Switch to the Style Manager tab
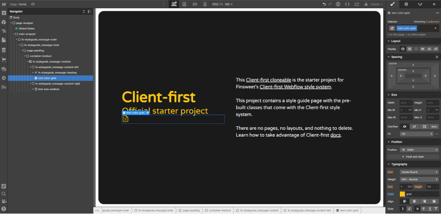This screenshot has height=214, width=441. tap(420, 4)
